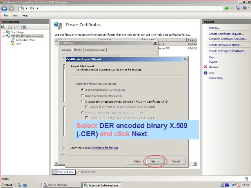Click Import... in Actions pane

click(215, 28)
